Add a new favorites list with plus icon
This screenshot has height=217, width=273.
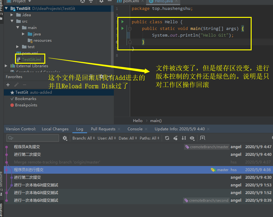point(8,85)
